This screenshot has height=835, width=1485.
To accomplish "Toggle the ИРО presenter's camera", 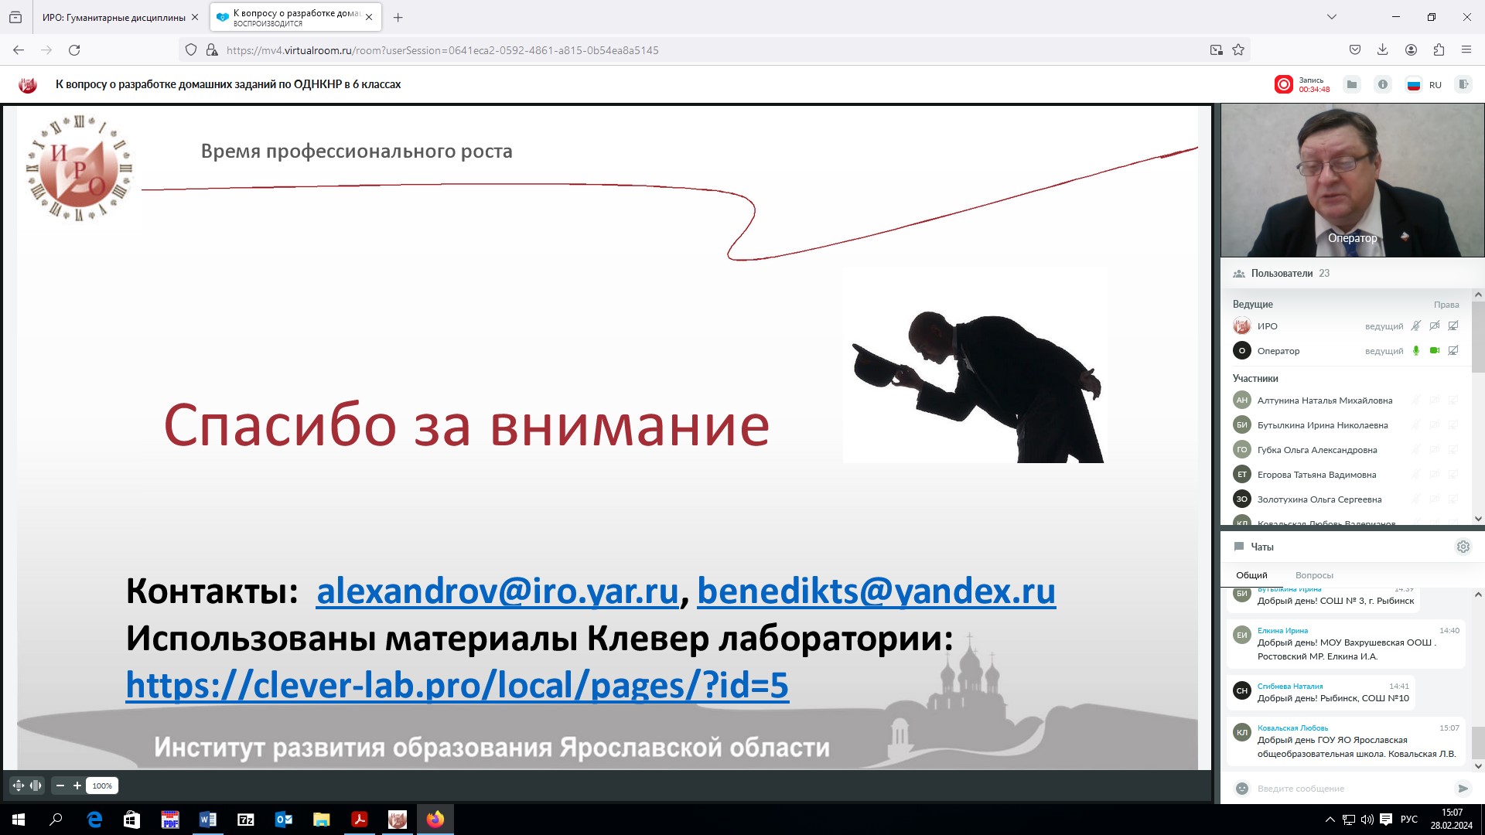I will click(x=1435, y=326).
